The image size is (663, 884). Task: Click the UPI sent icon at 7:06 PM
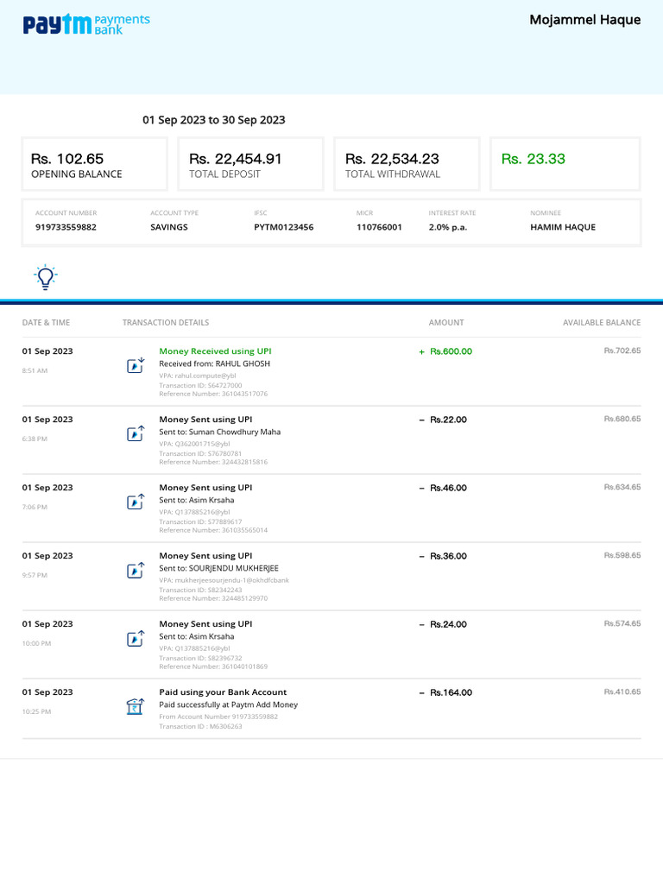[x=136, y=502]
